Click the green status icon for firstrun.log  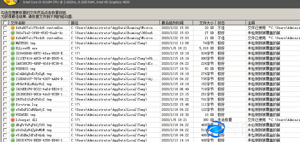pyautogui.click(x=13, y=104)
